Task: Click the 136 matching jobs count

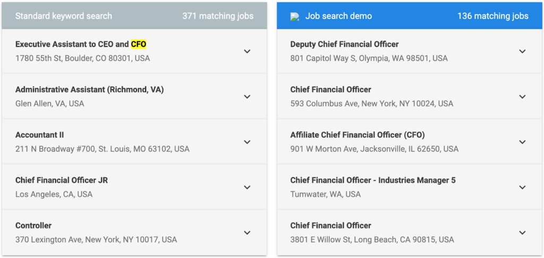Action: 493,16
